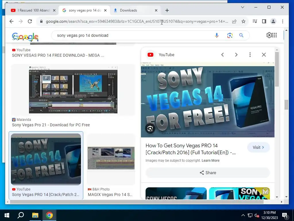The height and width of the screenshot is (221, 294).
Task: Open the yellow 'Sony Vegas' related image
Action: click(239, 193)
